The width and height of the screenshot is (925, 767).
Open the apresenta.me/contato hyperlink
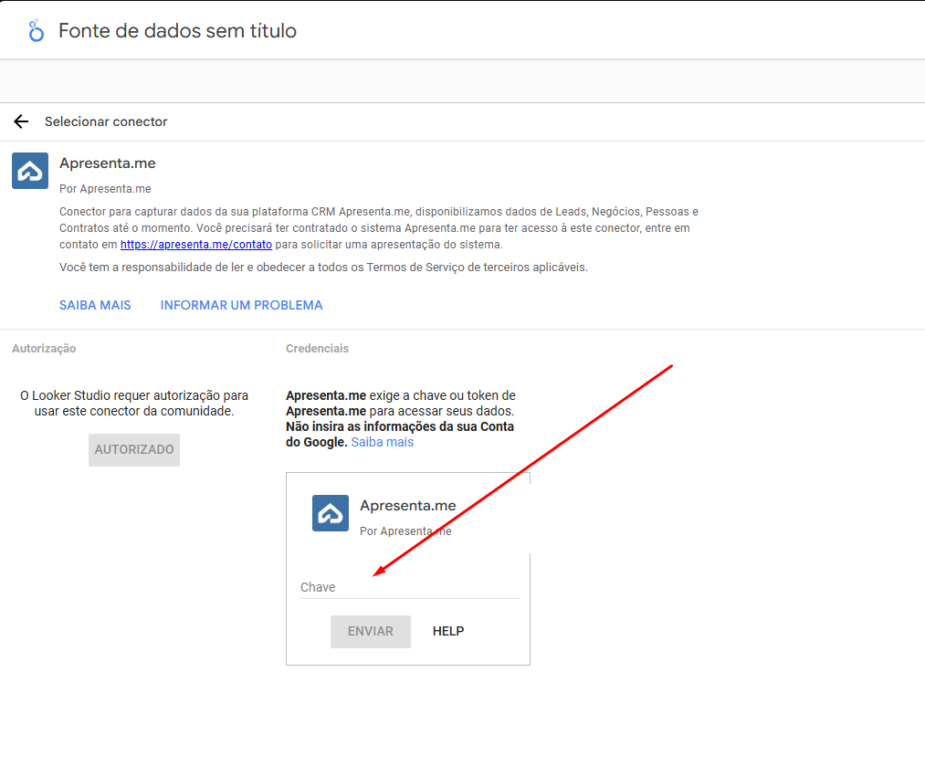coord(195,245)
